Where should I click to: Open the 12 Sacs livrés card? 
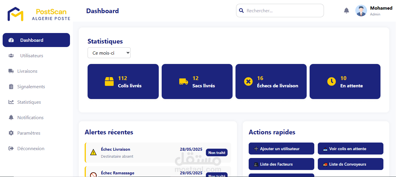(197, 81)
